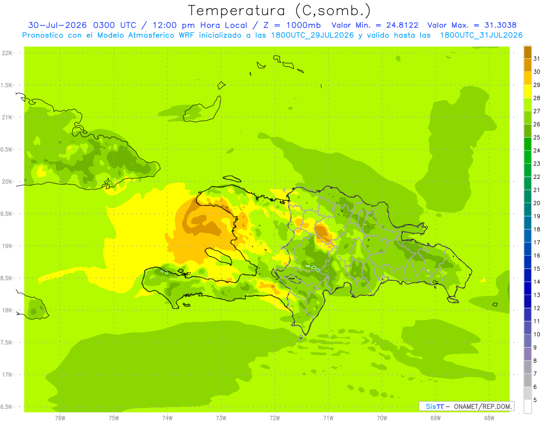The width and height of the screenshot is (549, 424).
Task: Click the color legend label '28'
Action: click(x=537, y=98)
